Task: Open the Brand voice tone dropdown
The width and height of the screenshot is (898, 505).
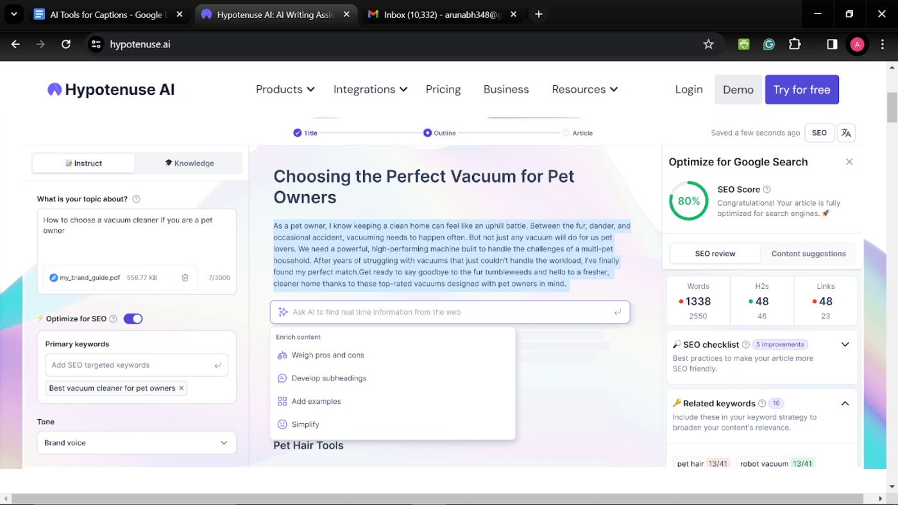Action: [x=137, y=443]
